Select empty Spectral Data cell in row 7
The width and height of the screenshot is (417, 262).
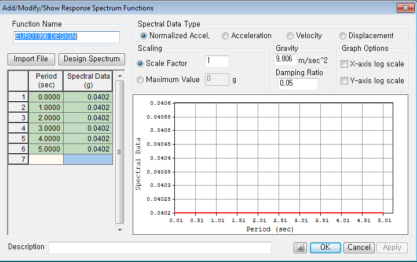(87, 159)
